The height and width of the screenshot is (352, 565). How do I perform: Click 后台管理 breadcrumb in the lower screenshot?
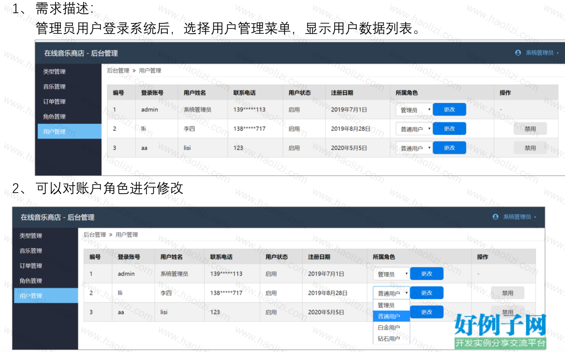[95, 234]
